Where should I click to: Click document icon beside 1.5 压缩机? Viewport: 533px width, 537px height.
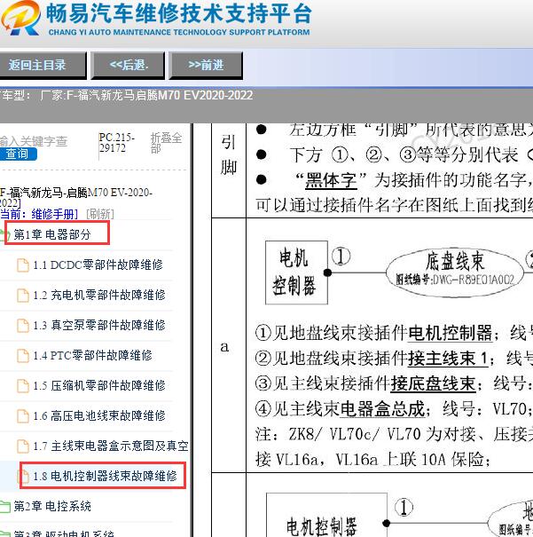(23, 385)
